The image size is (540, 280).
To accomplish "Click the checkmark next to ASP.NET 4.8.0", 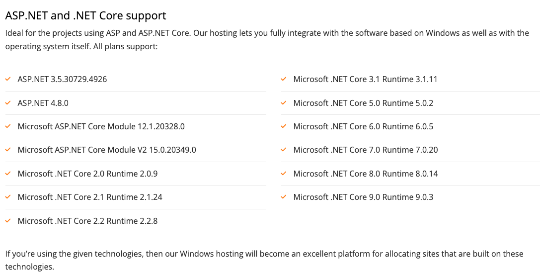I will (7, 103).
